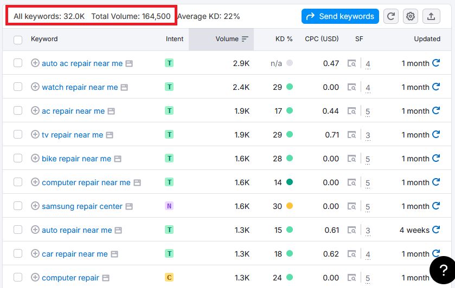Sort by the Volume column header

coord(227,39)
